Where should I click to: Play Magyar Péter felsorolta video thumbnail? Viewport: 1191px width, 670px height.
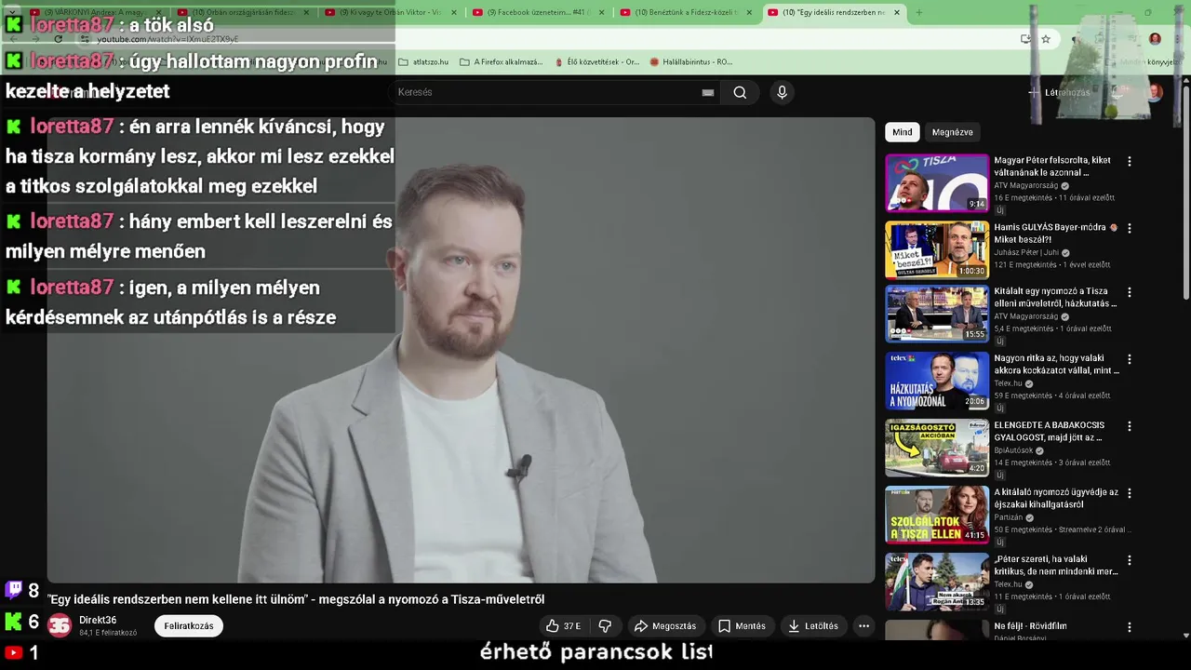pyautogui.click(x=936, y=183)
